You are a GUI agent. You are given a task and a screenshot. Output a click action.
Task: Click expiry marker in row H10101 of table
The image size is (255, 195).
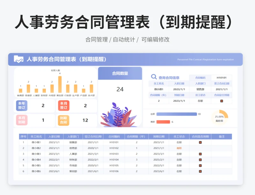(x=200, y=143)
